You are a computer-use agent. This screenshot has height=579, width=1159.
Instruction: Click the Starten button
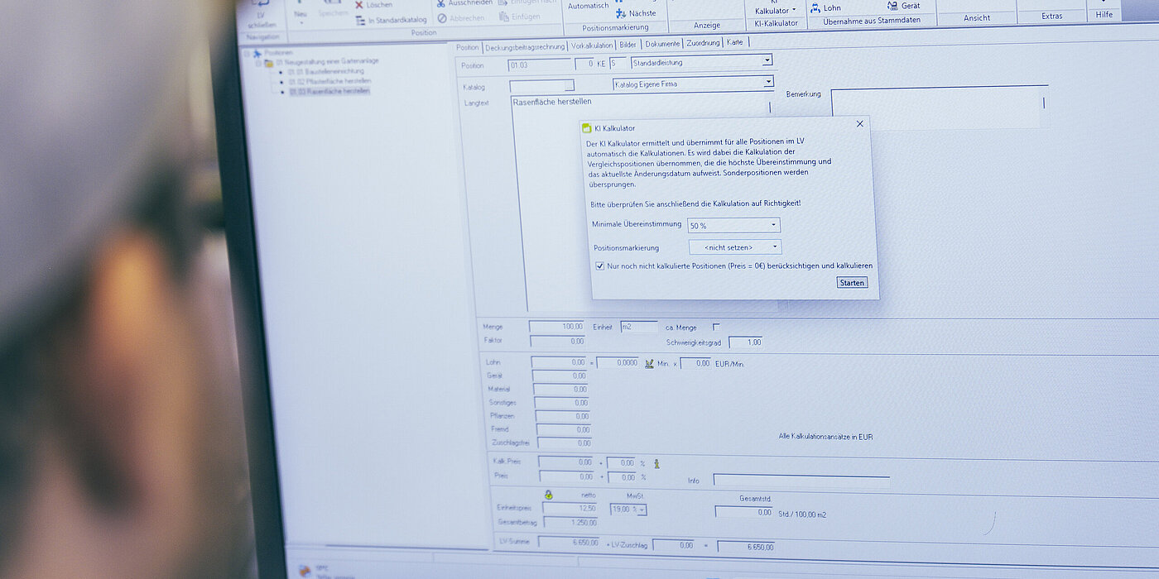coord(852,283)
